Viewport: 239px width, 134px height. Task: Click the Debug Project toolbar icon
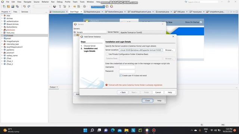[75, 7]
